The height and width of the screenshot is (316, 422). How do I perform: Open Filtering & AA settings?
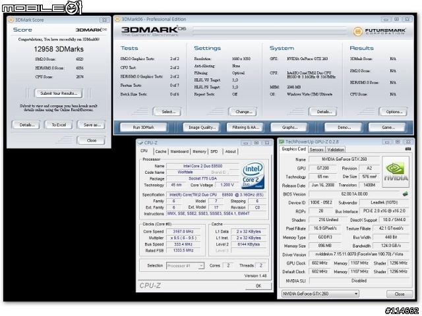[245, 127]
